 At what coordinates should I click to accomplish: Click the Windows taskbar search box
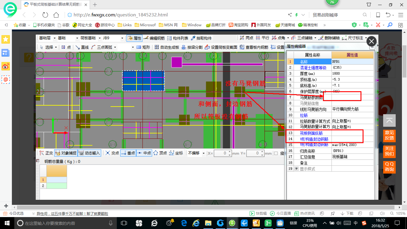click(66, 223)
